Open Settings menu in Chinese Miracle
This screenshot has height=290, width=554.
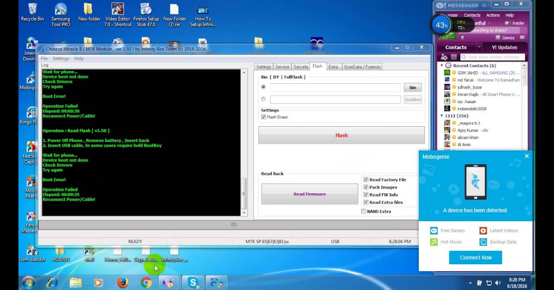pos(60,58)
